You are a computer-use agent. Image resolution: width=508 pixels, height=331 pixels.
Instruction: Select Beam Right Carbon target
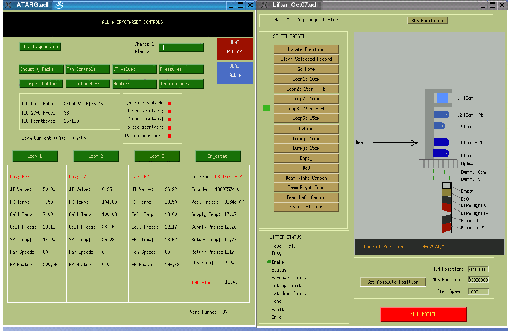tap(306, 178)
